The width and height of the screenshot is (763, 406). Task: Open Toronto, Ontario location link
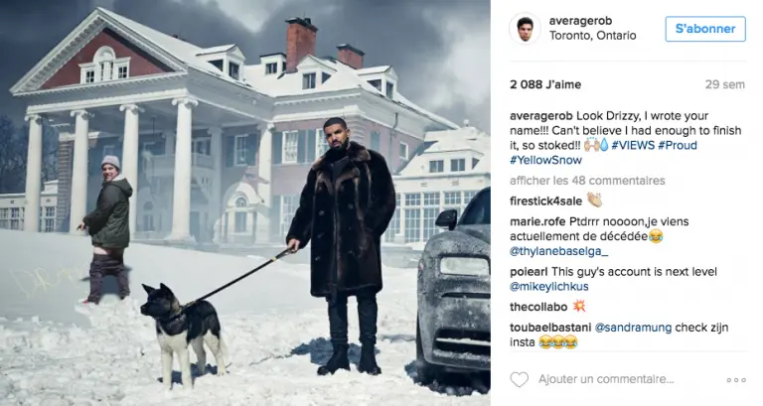coord(593,36)
